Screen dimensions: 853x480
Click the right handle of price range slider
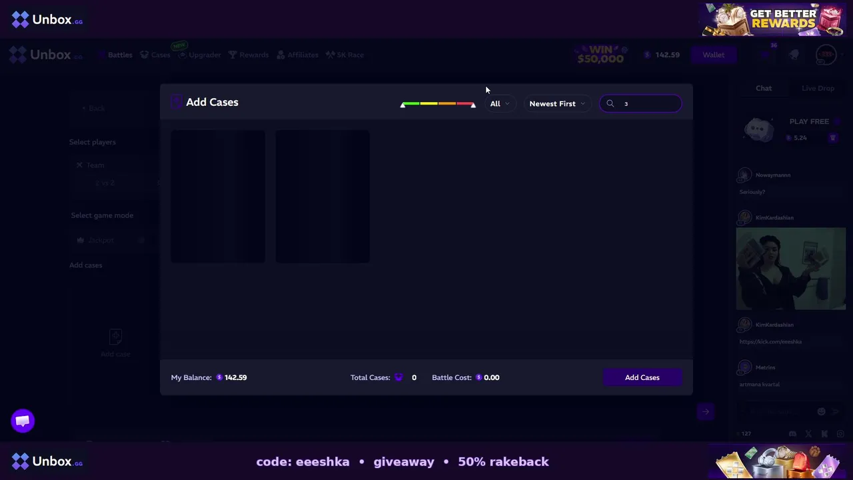pos(473,105)
